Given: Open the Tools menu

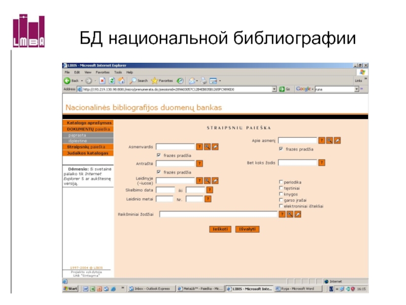Looking at the screenshot, I should tap(118, 73).
